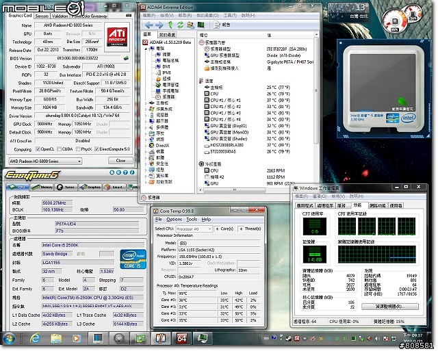Expand the DirectX tree node in AIDA64
This screenshot has width=438, height=351.
(146, 146)
